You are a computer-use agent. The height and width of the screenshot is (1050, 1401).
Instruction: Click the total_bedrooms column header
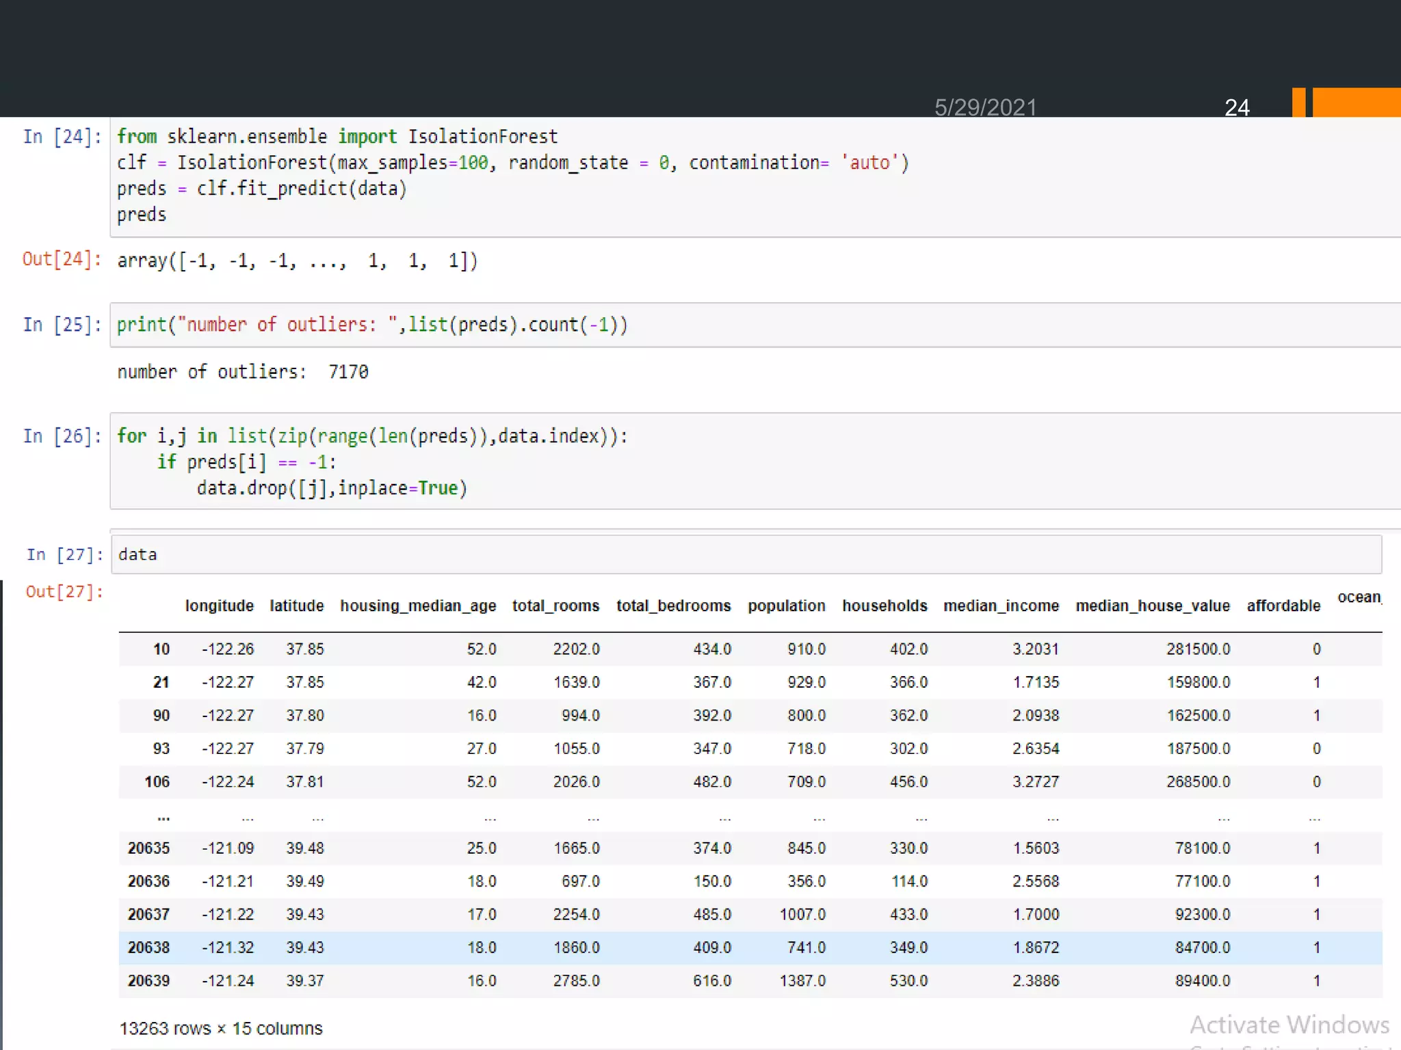673,606
